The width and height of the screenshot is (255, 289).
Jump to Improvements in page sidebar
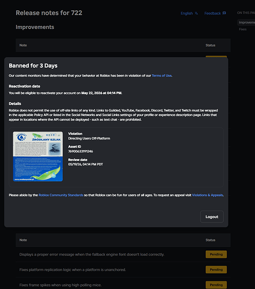246,23
